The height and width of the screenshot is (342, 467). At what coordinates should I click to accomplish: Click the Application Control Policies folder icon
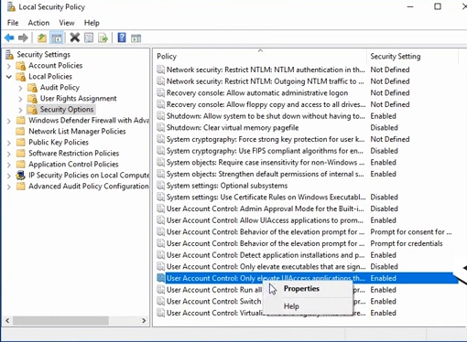click(x=21, y=165)
